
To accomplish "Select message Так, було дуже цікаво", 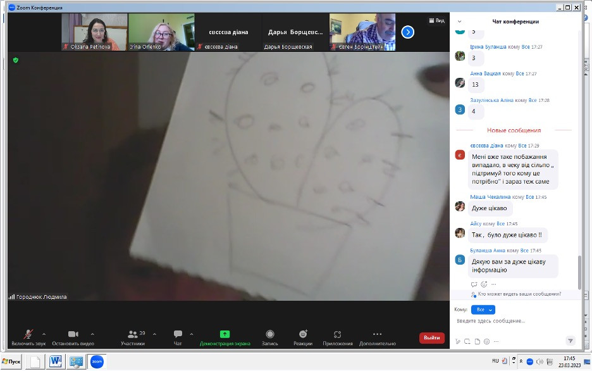I will 507,235.
